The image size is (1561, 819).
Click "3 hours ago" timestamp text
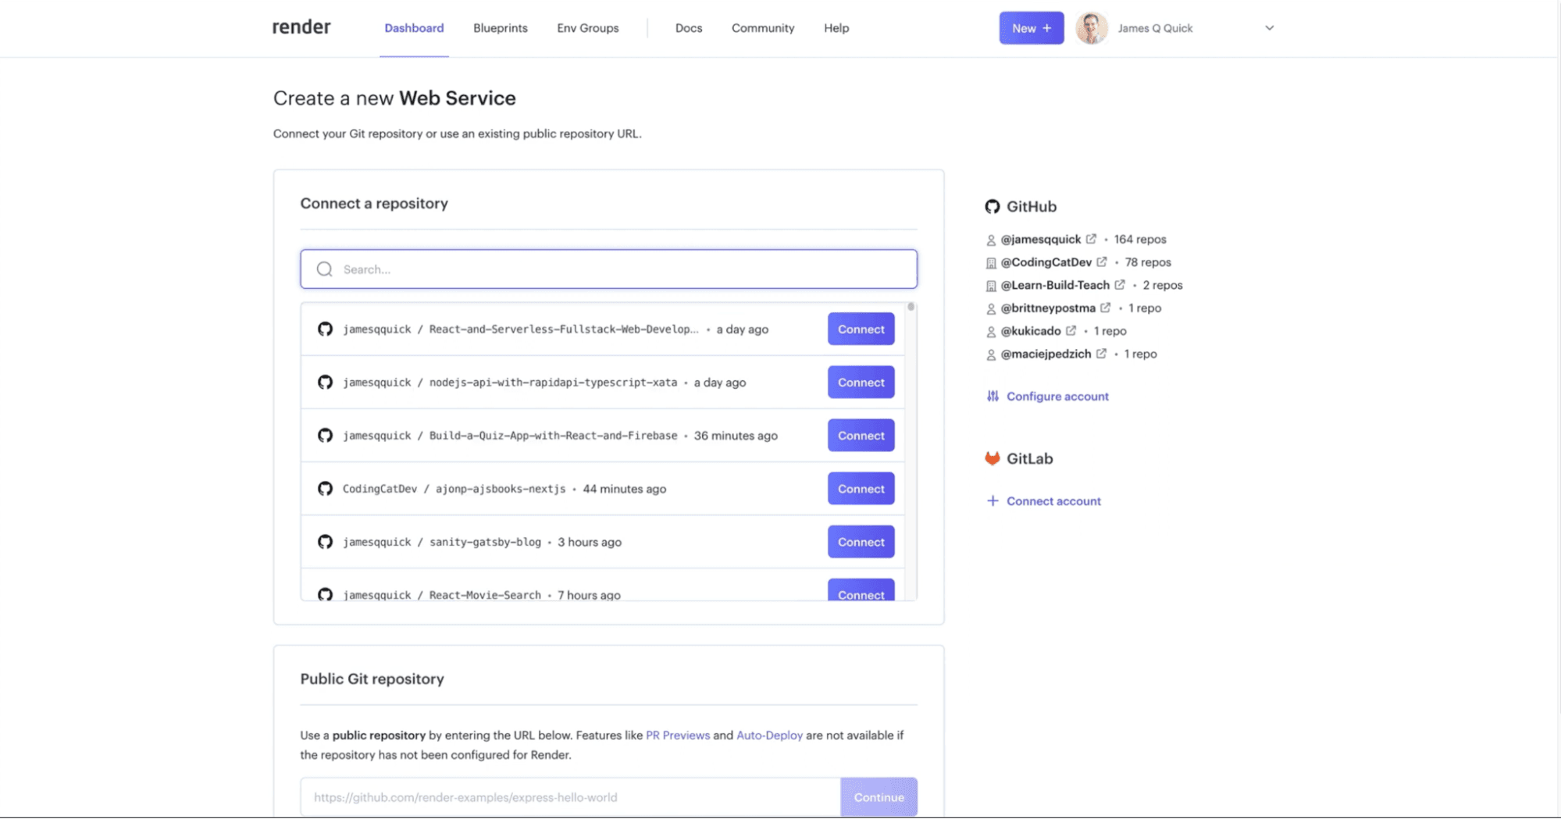[590, 542]
